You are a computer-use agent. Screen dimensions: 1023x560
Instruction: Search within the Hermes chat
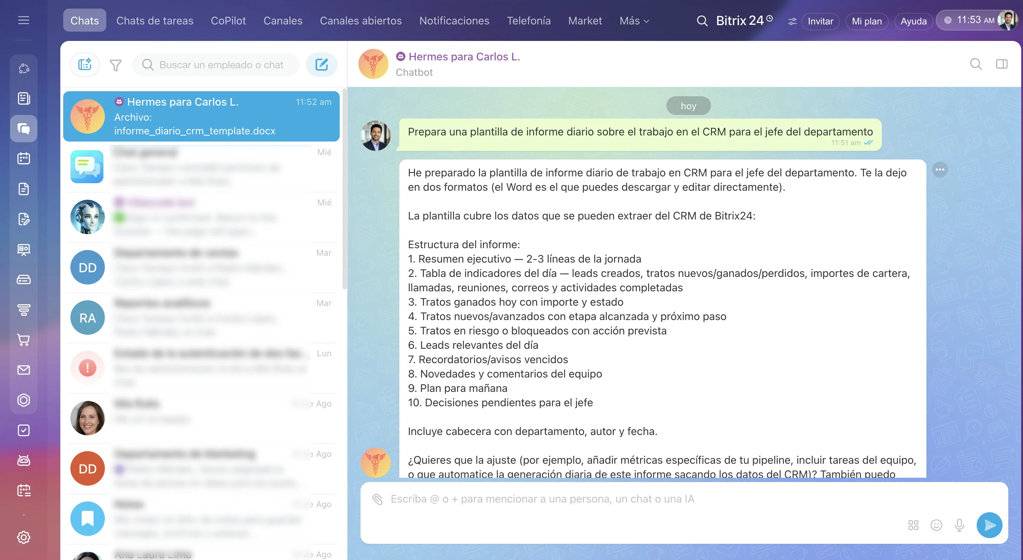tap(975, 64)
